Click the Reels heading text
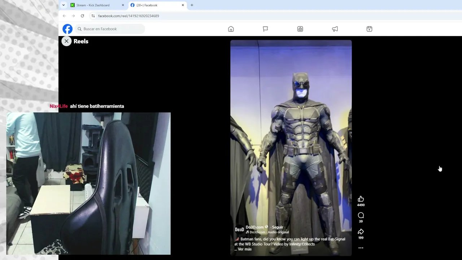Viewport: 462px width, 260px height. [x=81, y=41]
